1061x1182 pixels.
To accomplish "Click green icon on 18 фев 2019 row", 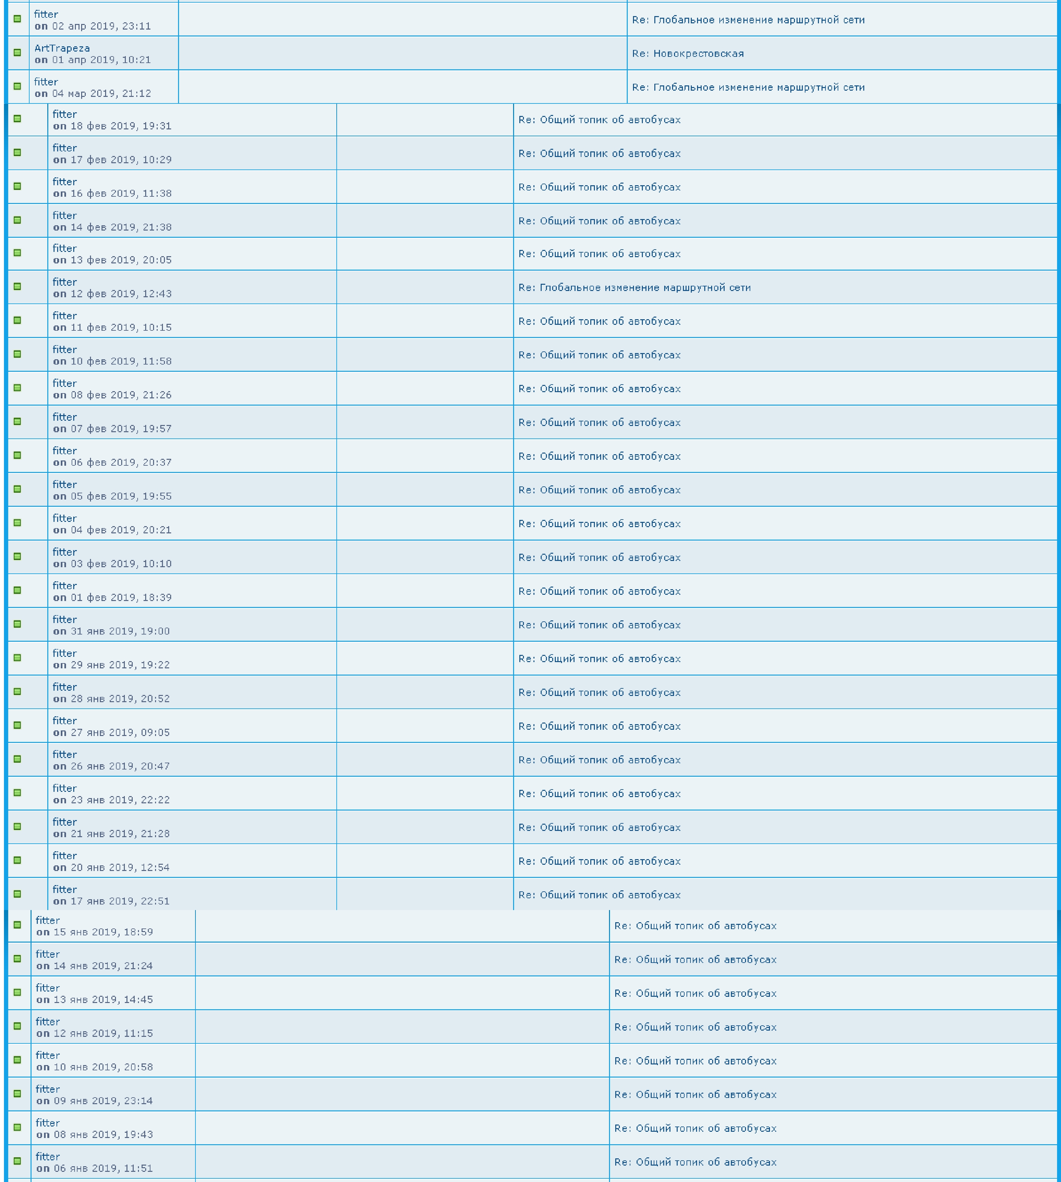I will coord(17,119).
